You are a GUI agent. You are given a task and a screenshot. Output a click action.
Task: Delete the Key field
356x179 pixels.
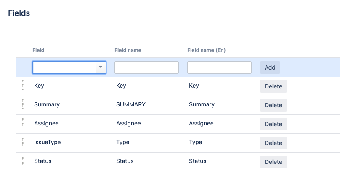click(273, 86)
